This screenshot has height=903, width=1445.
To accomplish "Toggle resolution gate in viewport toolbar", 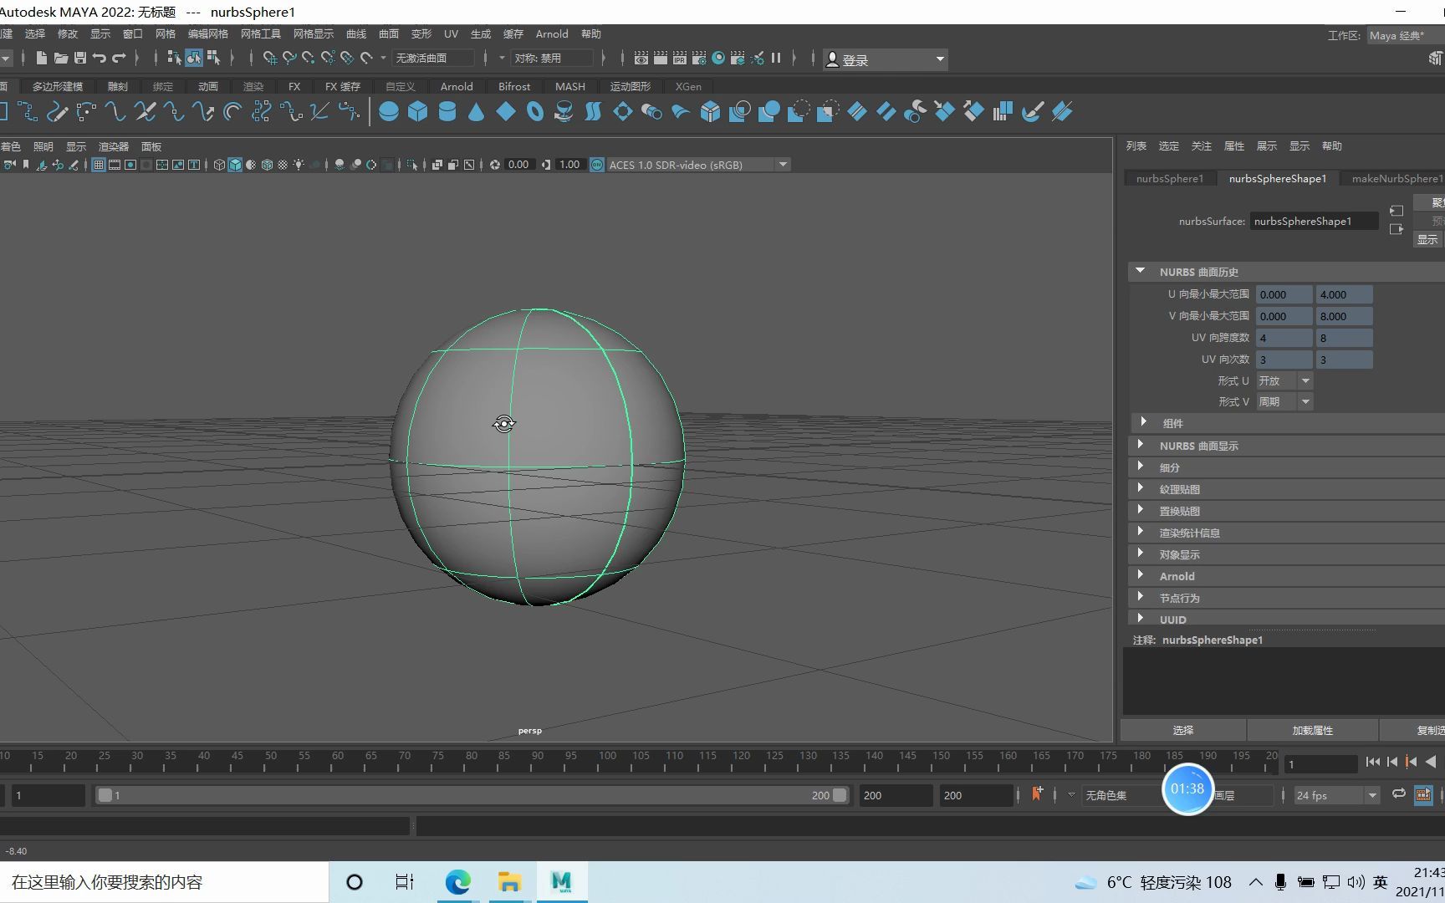I will (130, 165).
